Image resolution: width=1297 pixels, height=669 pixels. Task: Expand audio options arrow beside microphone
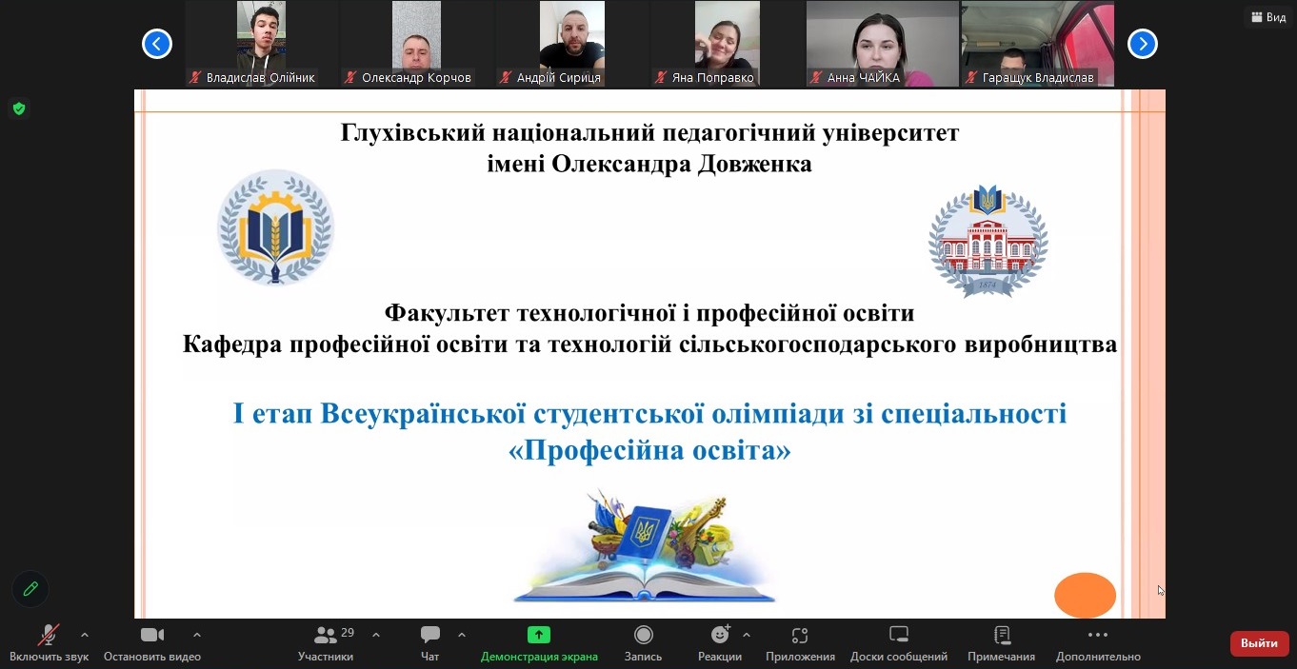tap(85, 635)
